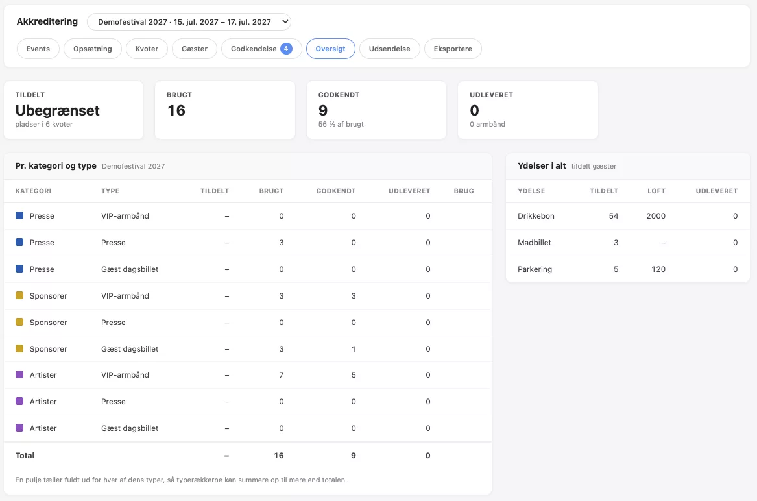Click the "16" value in the Brugt card
This screenshot has height=501, width=757.
176,110
